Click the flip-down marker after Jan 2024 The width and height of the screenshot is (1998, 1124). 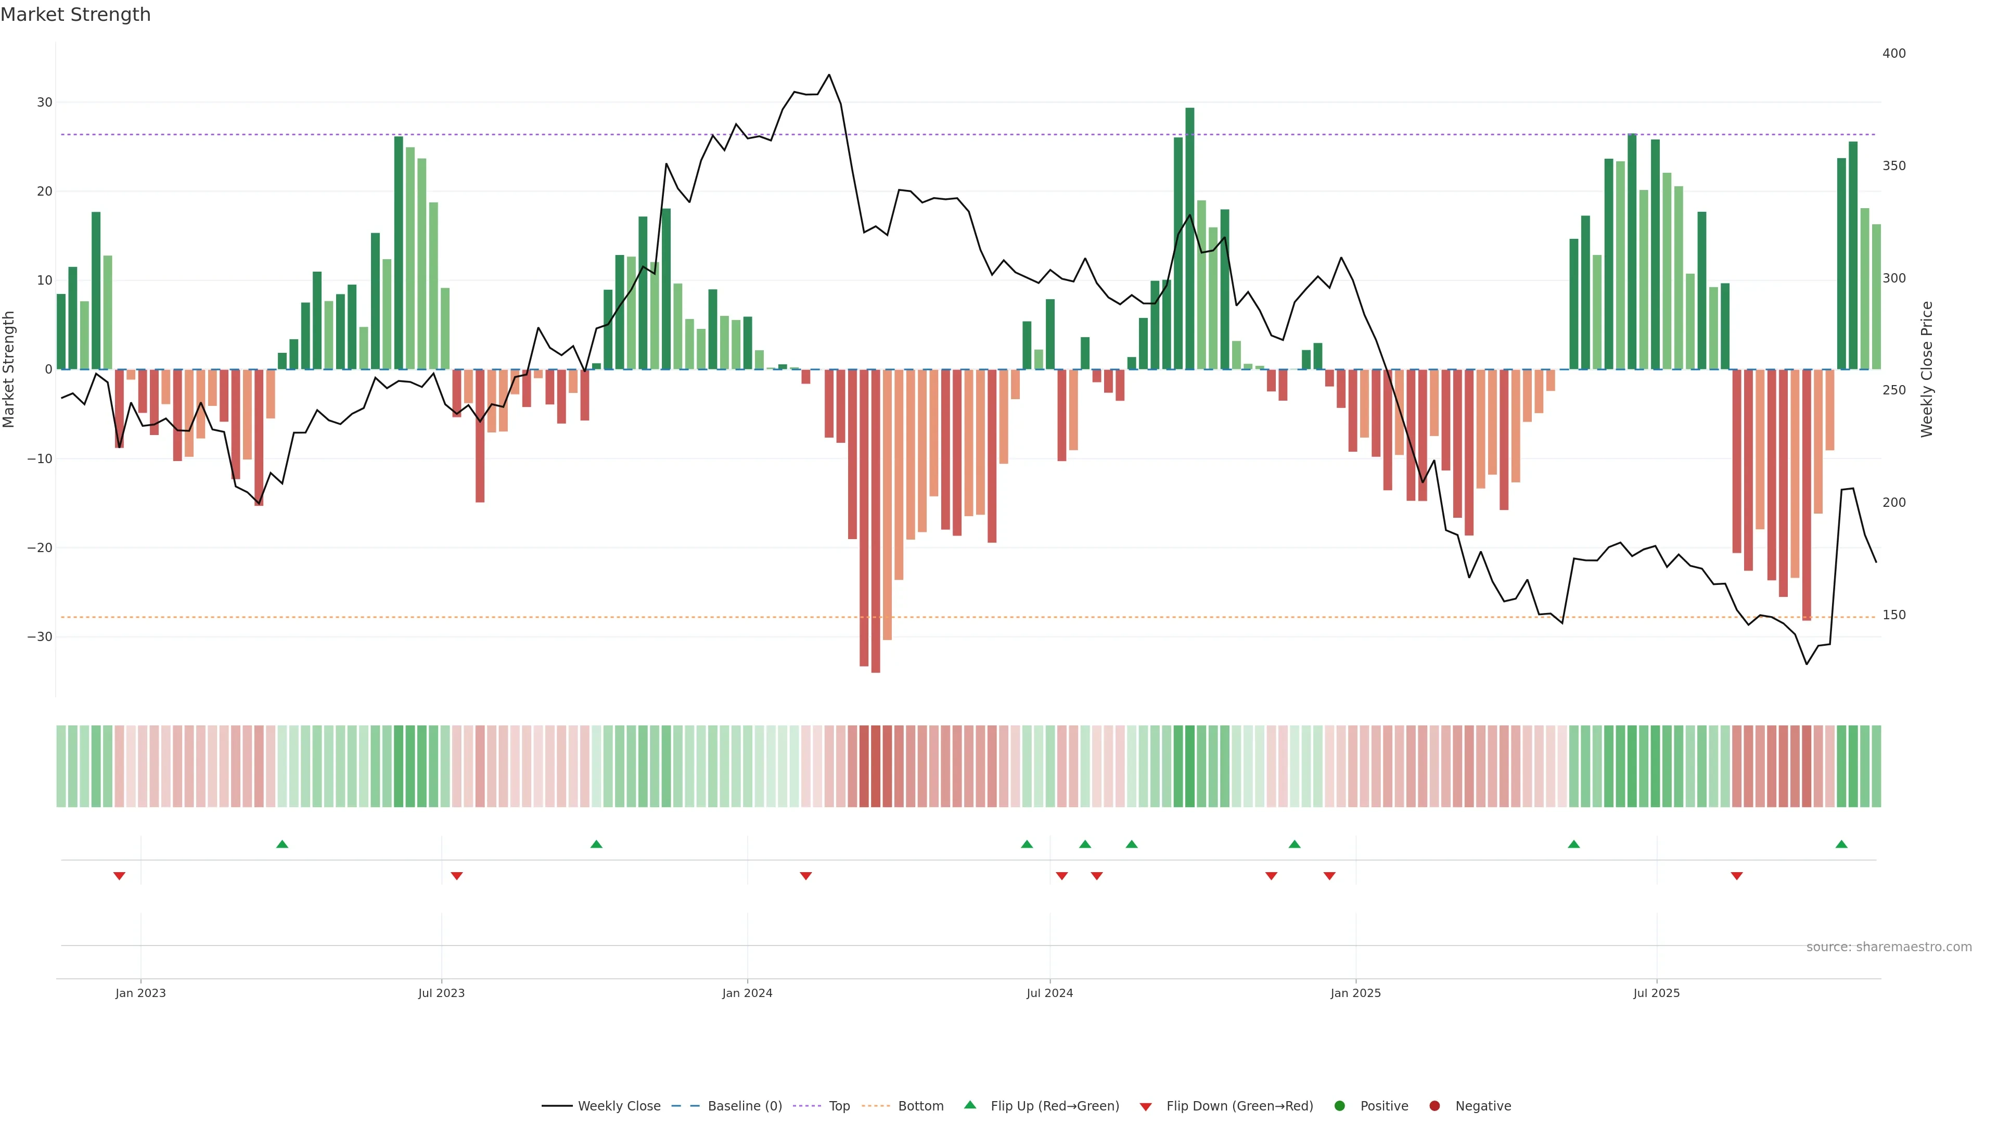coord(806,876)
